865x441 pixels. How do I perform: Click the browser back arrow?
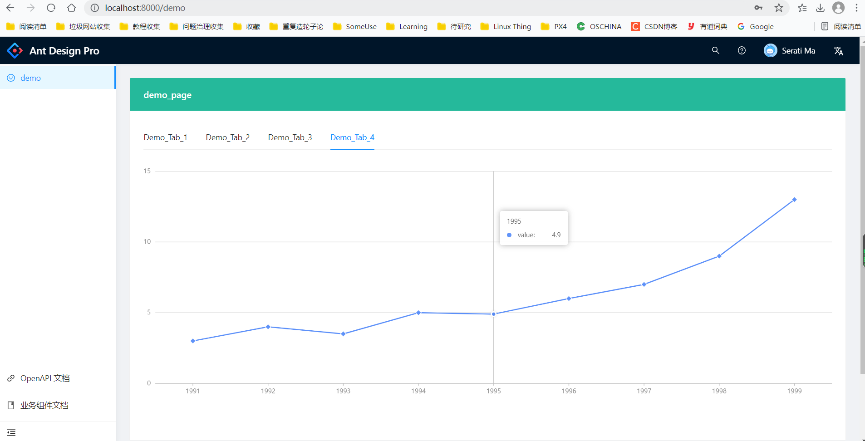pyautogui.click(x=10, y=8)
